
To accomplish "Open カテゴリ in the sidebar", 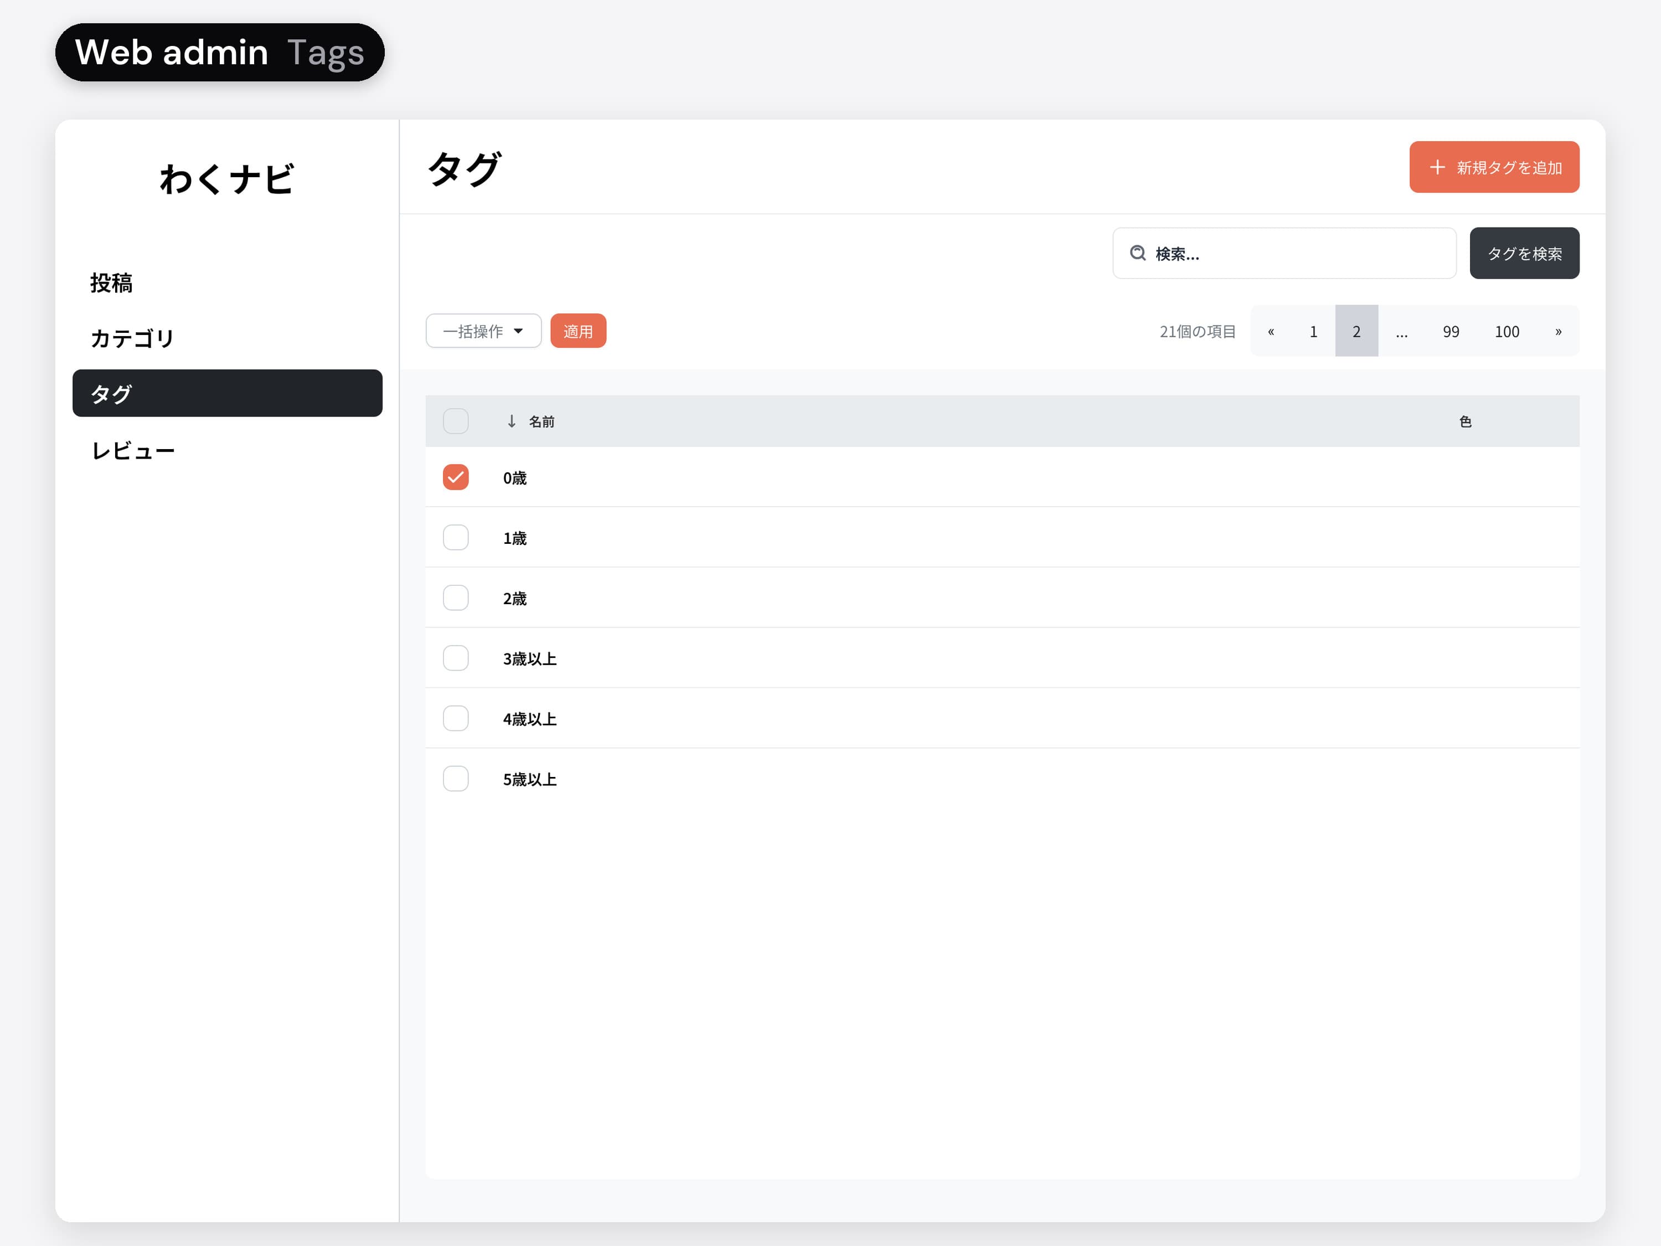I will click(228, 338).
